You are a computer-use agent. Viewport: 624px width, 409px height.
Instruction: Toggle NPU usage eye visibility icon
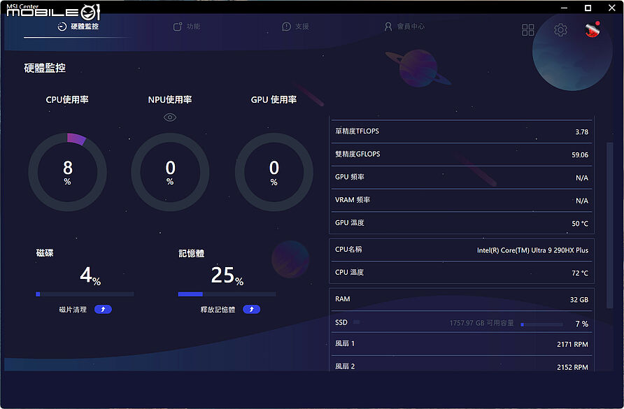pyautogui.click(x=170, y=117)
